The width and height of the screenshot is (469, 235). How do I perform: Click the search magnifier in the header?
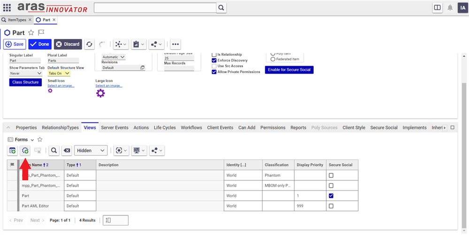[221, 8]
